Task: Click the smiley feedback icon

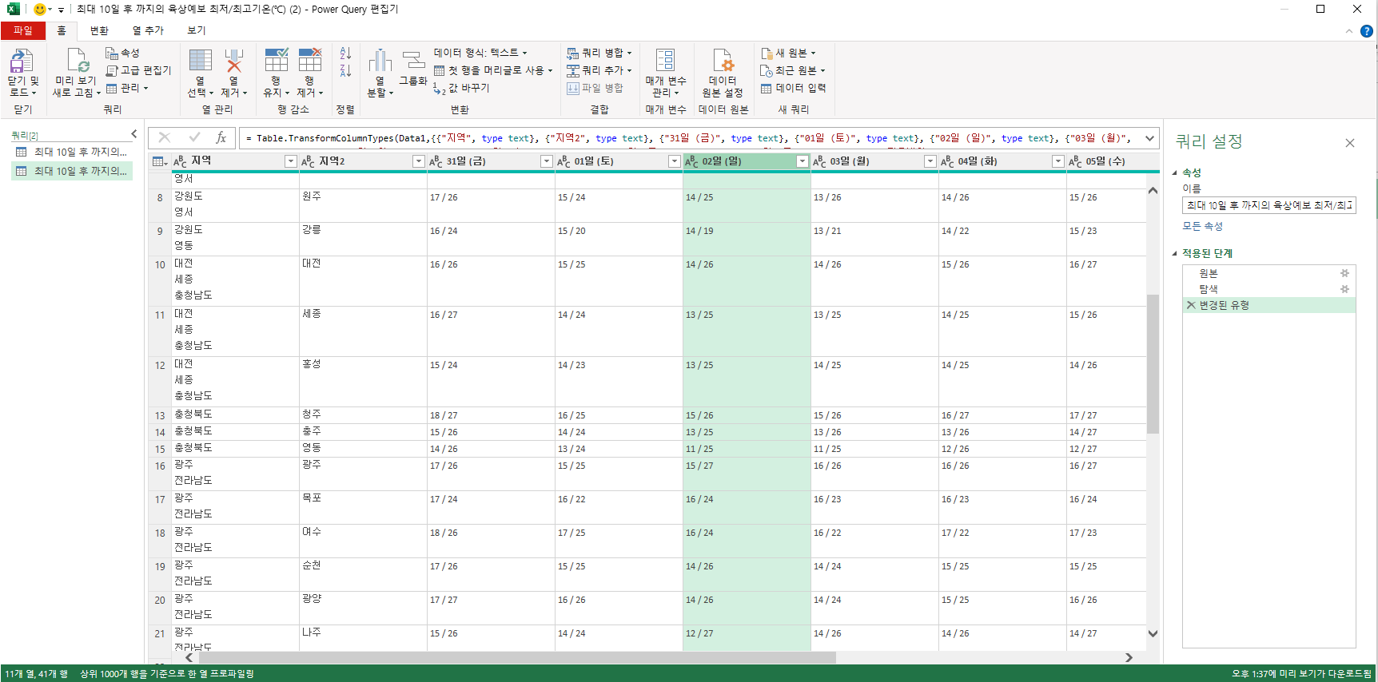Action: coord(40,9)
